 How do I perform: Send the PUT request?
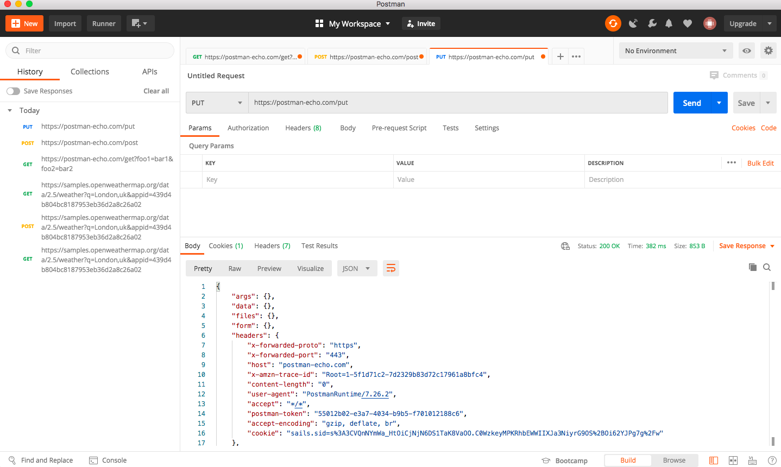coord(692,103)
